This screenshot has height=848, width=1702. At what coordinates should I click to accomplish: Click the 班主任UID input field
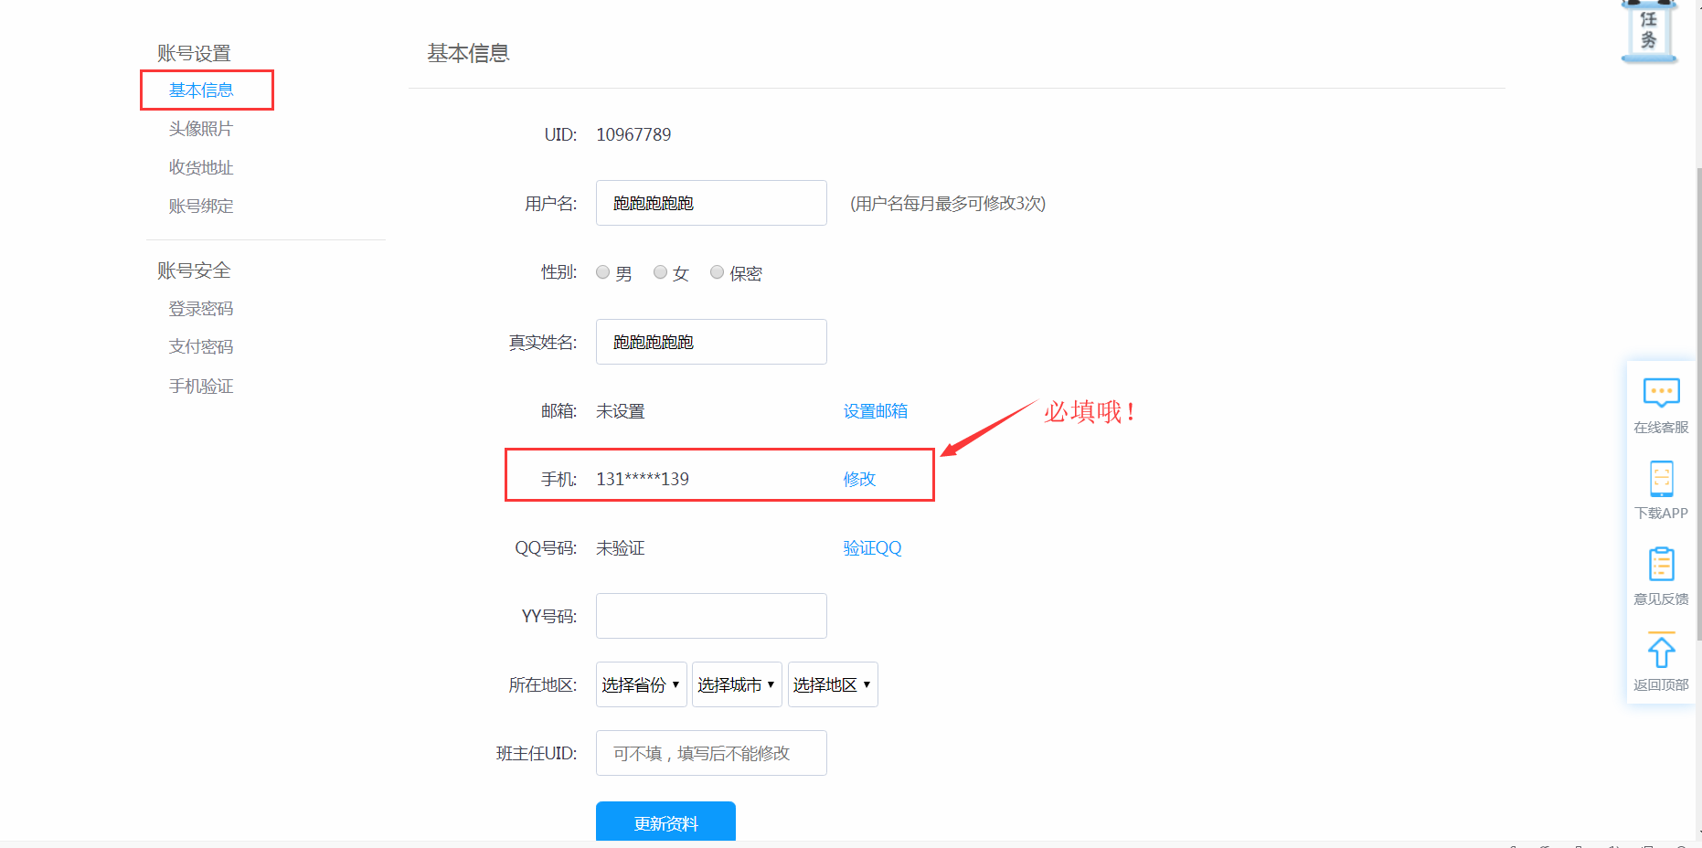[x=711, y=752]
